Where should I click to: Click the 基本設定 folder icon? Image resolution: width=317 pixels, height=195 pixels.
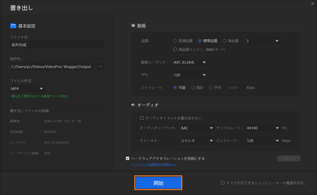[13, 26]
